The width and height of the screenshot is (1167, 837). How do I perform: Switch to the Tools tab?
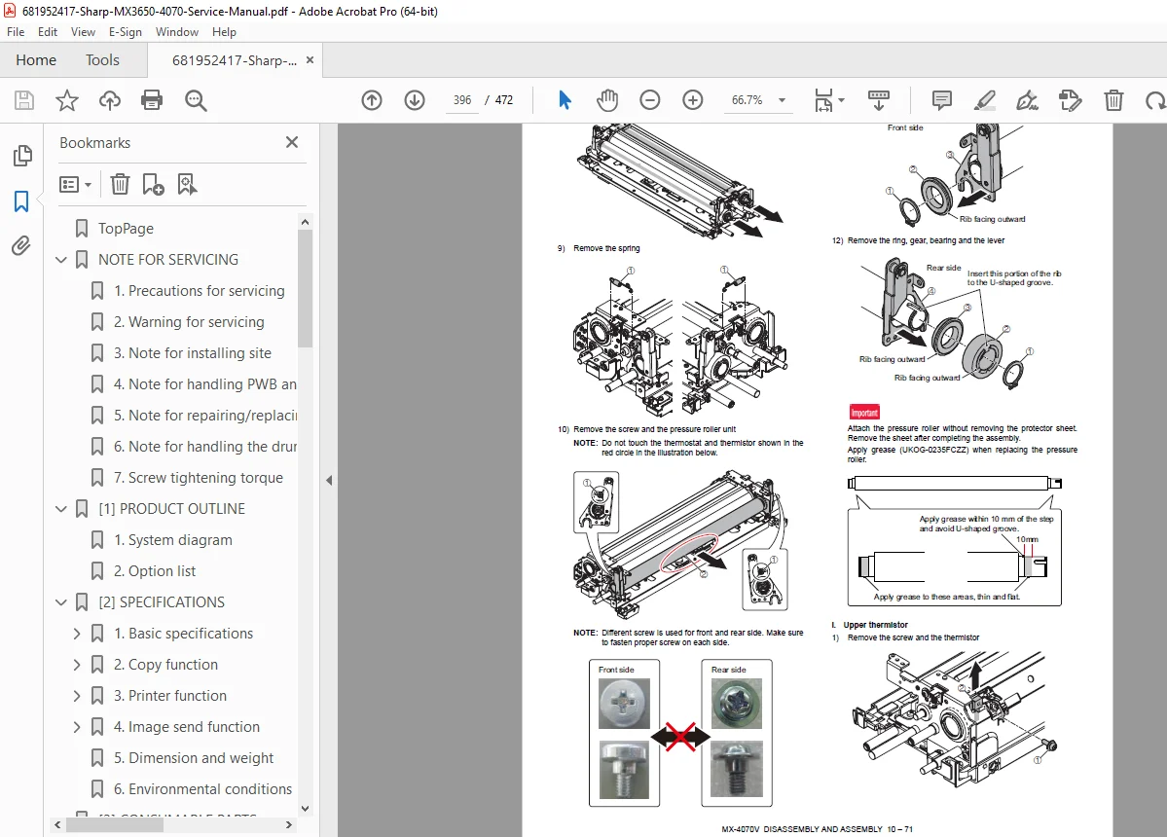102,60
